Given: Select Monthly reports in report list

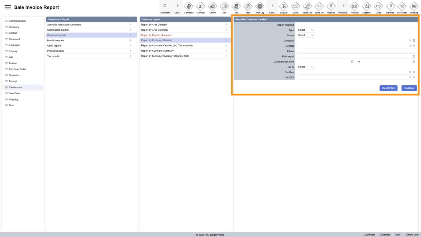Looking at the screenshot, I should (56, 40).
